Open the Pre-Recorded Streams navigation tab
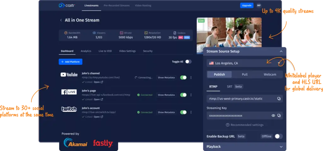Image resolution: width=323 pixels, height=151 pixels. (117, 6)
